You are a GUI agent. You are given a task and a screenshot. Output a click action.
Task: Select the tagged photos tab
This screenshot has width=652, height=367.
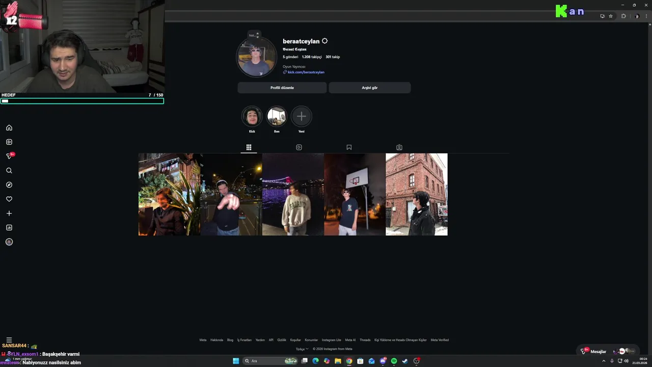pos(399,147)
